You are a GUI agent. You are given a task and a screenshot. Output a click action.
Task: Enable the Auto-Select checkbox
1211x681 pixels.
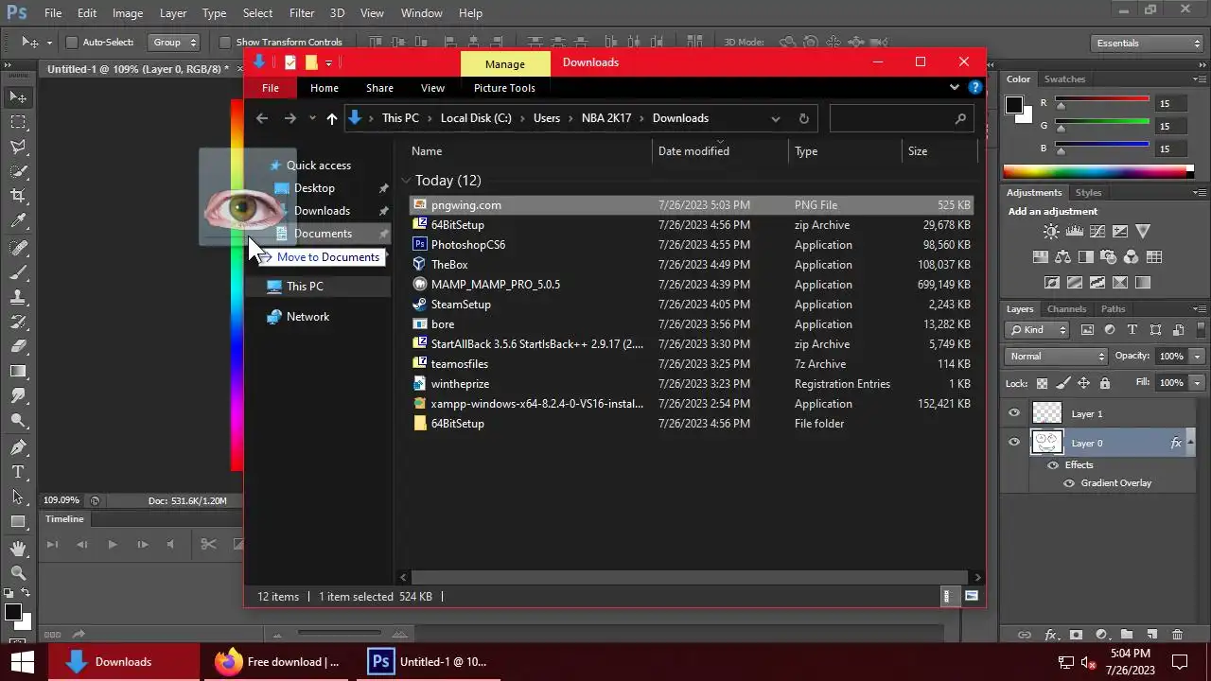coord(71,43)
